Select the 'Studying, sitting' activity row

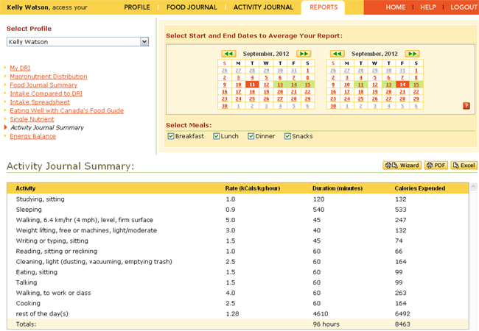click(238, 199)
